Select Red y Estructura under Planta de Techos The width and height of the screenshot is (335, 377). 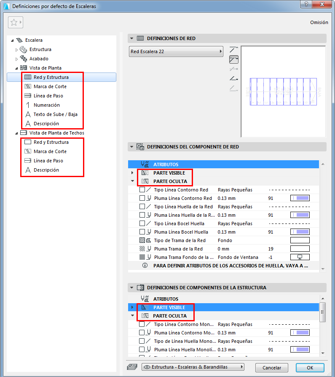[x=51, y=142]
